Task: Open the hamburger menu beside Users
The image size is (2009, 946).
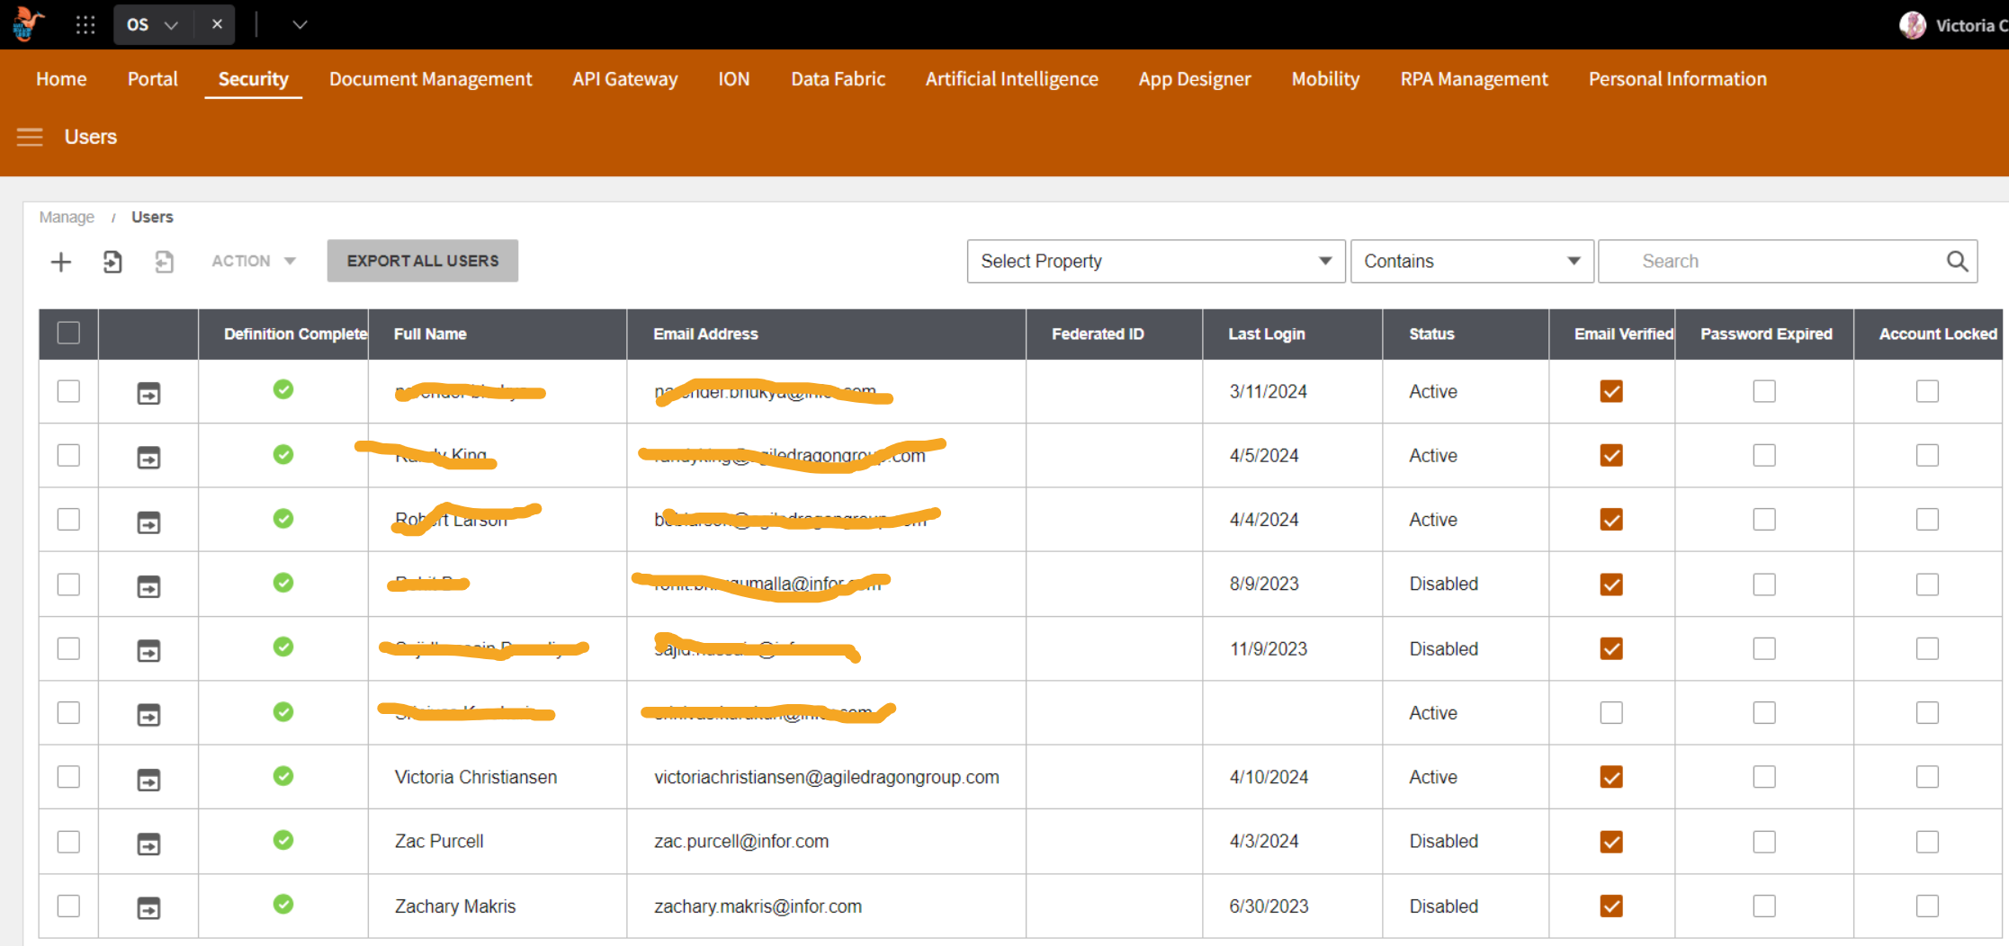Action: pos(30,137)
